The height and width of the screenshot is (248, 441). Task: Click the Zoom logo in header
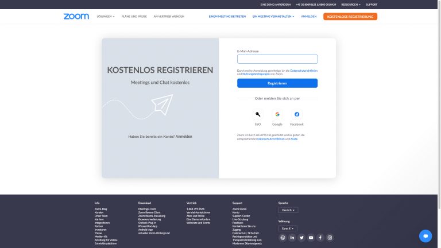click(76, 16)
